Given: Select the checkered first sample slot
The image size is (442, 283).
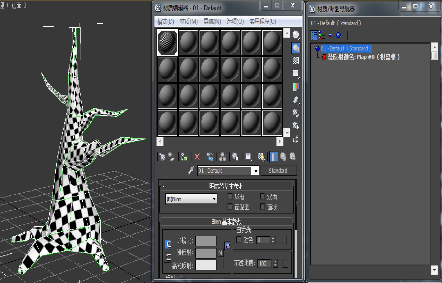Looking at the screenshot, I should click(168, 42).
